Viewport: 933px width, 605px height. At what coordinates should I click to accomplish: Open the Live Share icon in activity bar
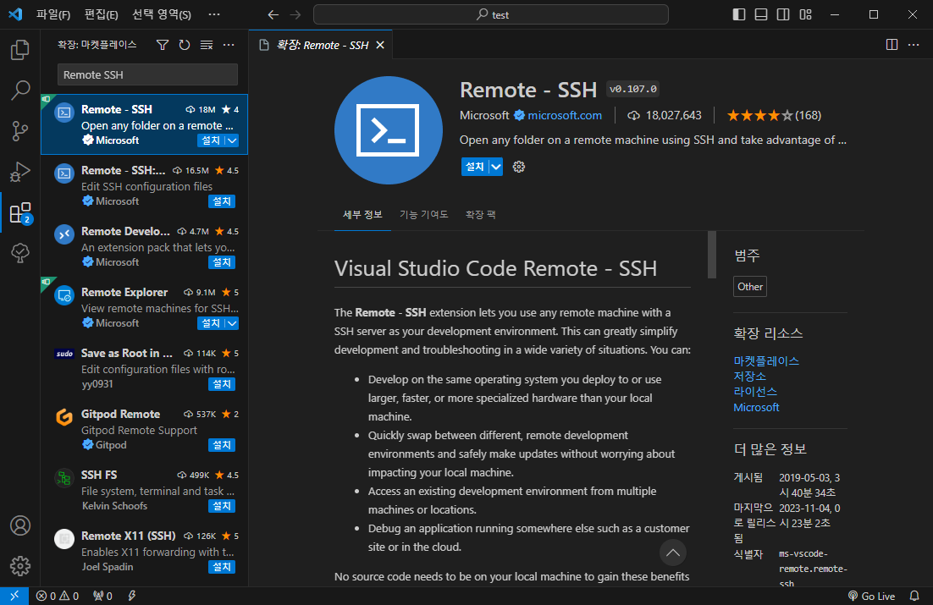tap(20, 253)
